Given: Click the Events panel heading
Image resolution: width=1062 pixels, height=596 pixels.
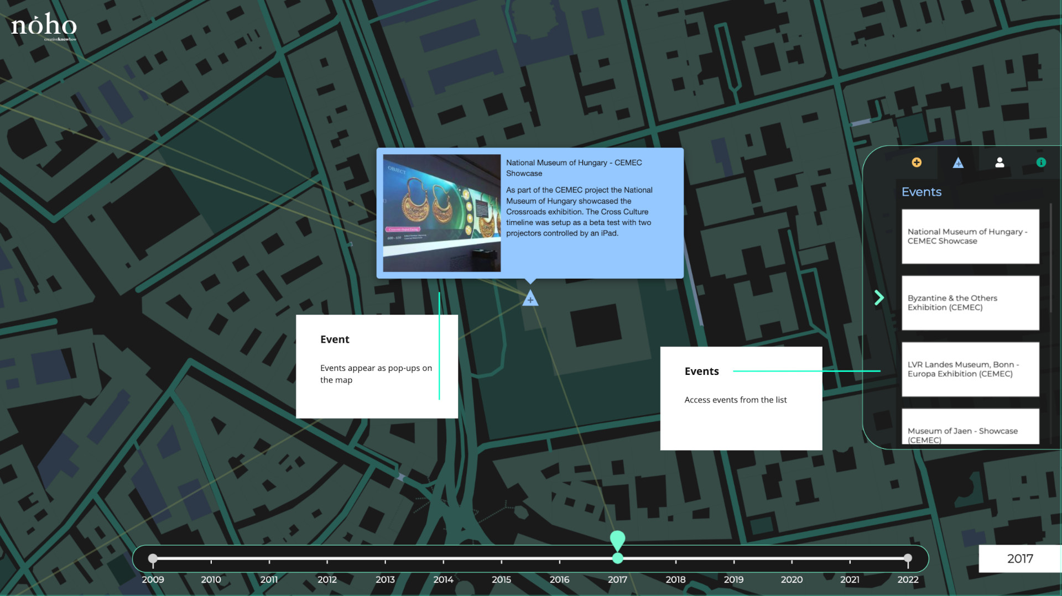Looking at the screenshot, I should click(x=921, y=192).
